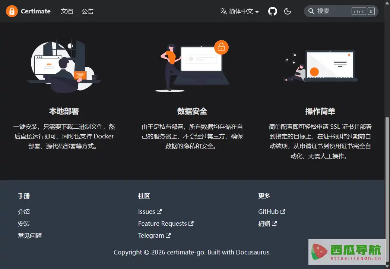Image resolution: width=390 pixels, height=269 pixels.
Task: Focus the 搜索 search field
Action: 341,11
